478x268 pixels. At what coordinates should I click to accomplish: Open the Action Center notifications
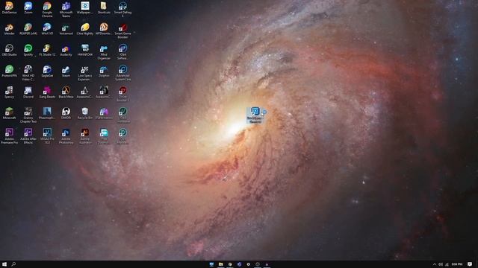pyautogui.click(x=470, y=264)
